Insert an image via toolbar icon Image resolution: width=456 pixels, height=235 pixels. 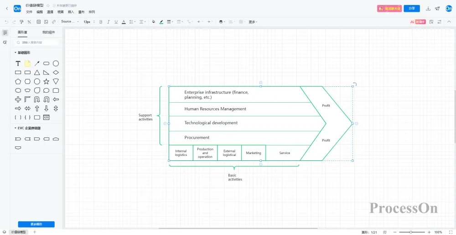coord(46,21)
